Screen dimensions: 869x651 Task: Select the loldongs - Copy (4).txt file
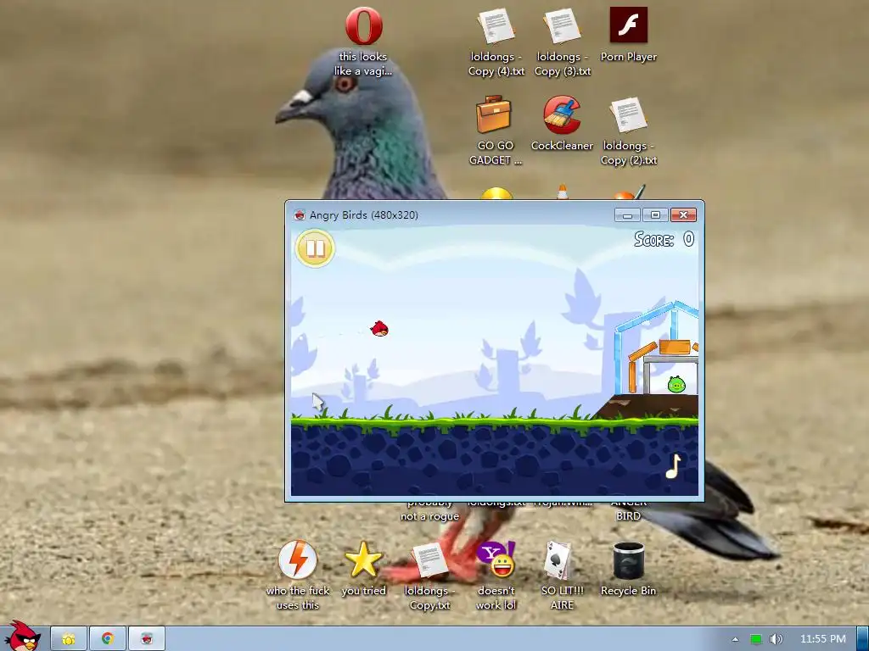point(496,42)
